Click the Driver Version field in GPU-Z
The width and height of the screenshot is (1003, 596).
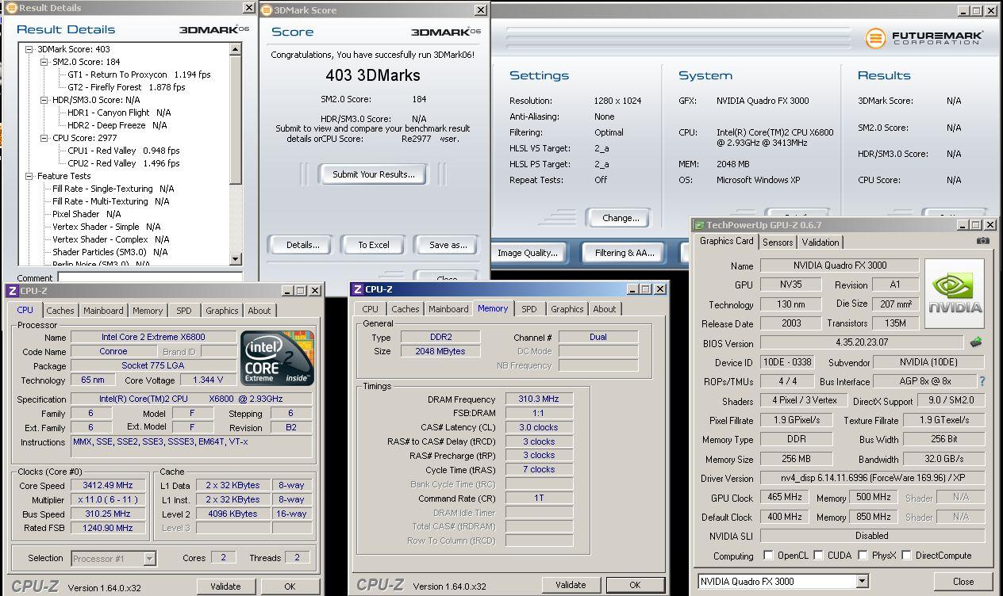(872, 479)
